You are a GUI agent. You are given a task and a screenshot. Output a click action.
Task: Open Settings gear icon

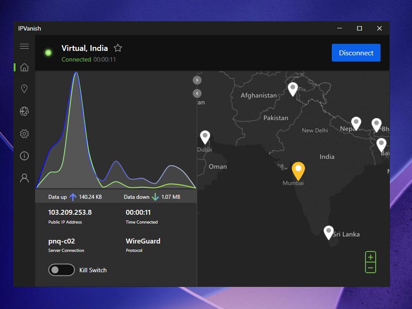(x=24, y=134)
